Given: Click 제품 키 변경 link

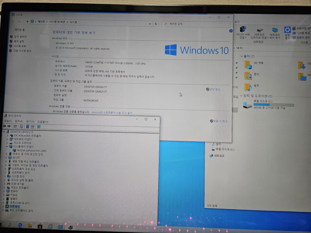Looking at the screenshot, I should pos(220,121).
